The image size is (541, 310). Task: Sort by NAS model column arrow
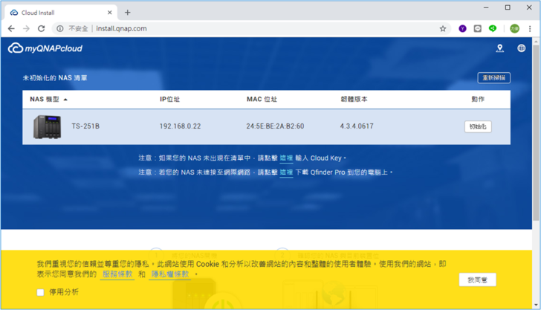coord(65,100)
